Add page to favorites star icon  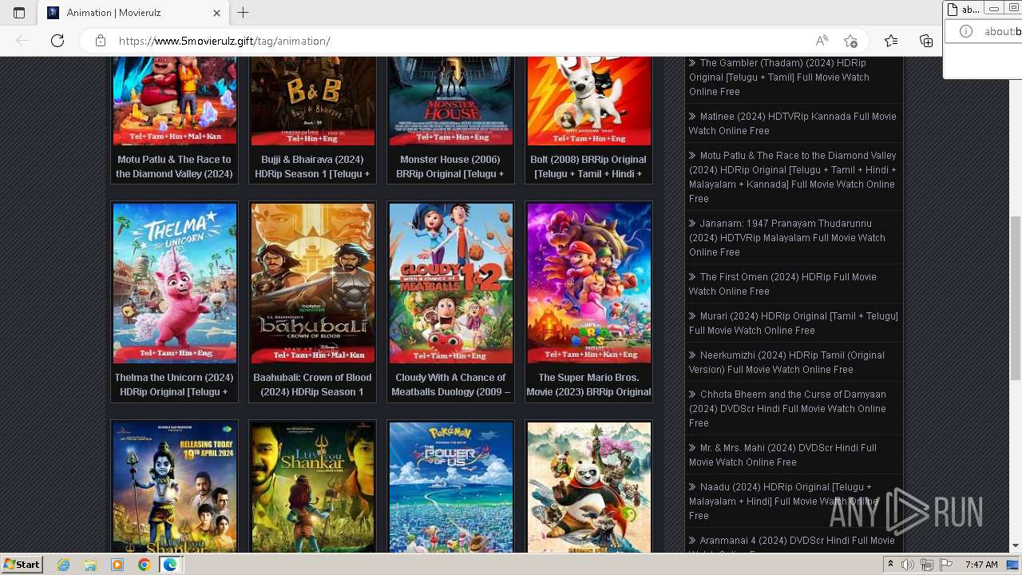850,41
